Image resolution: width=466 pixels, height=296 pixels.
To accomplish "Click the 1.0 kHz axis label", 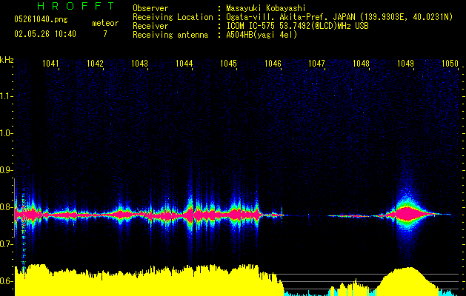I will pyautogui.click(x=6, y=133).
